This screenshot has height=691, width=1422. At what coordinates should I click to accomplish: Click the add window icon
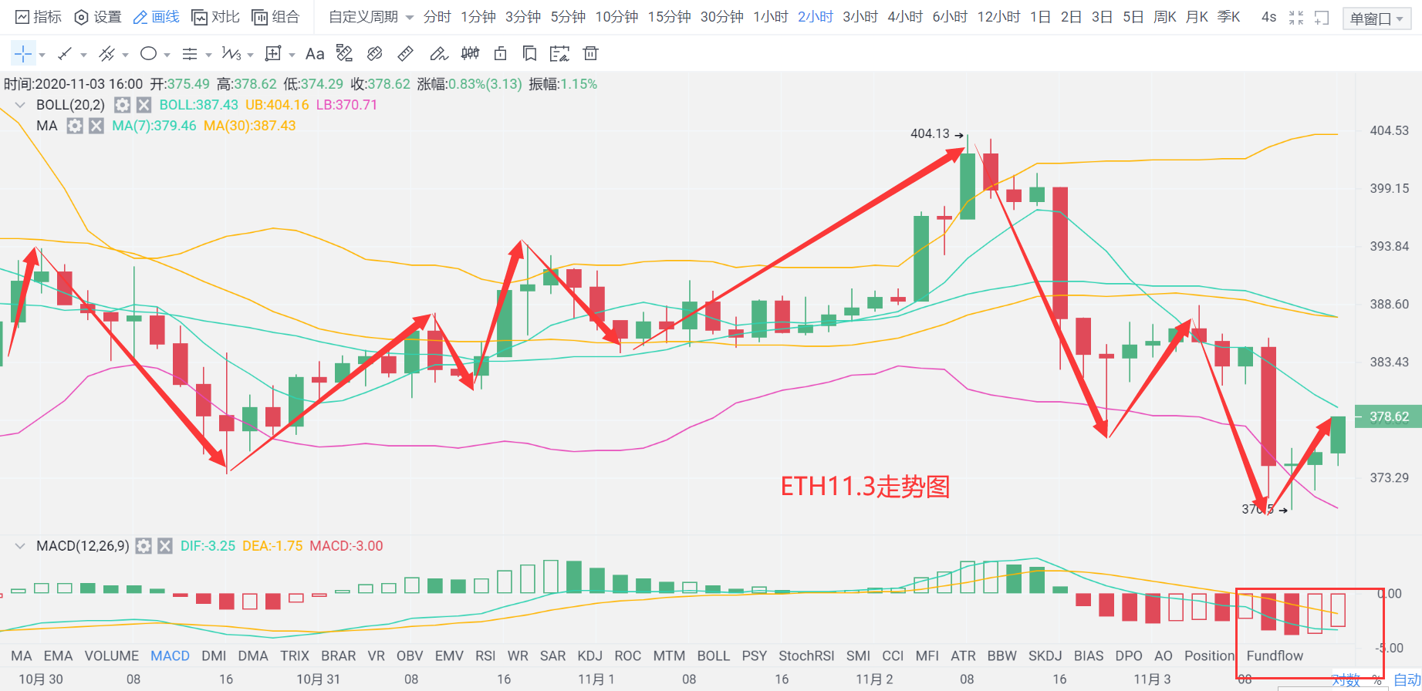tap(1322, 17)
